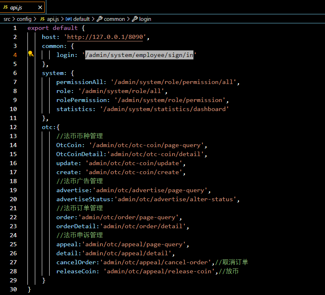
Task: Open the config breadcrumb folder
Action: [24, 19]
